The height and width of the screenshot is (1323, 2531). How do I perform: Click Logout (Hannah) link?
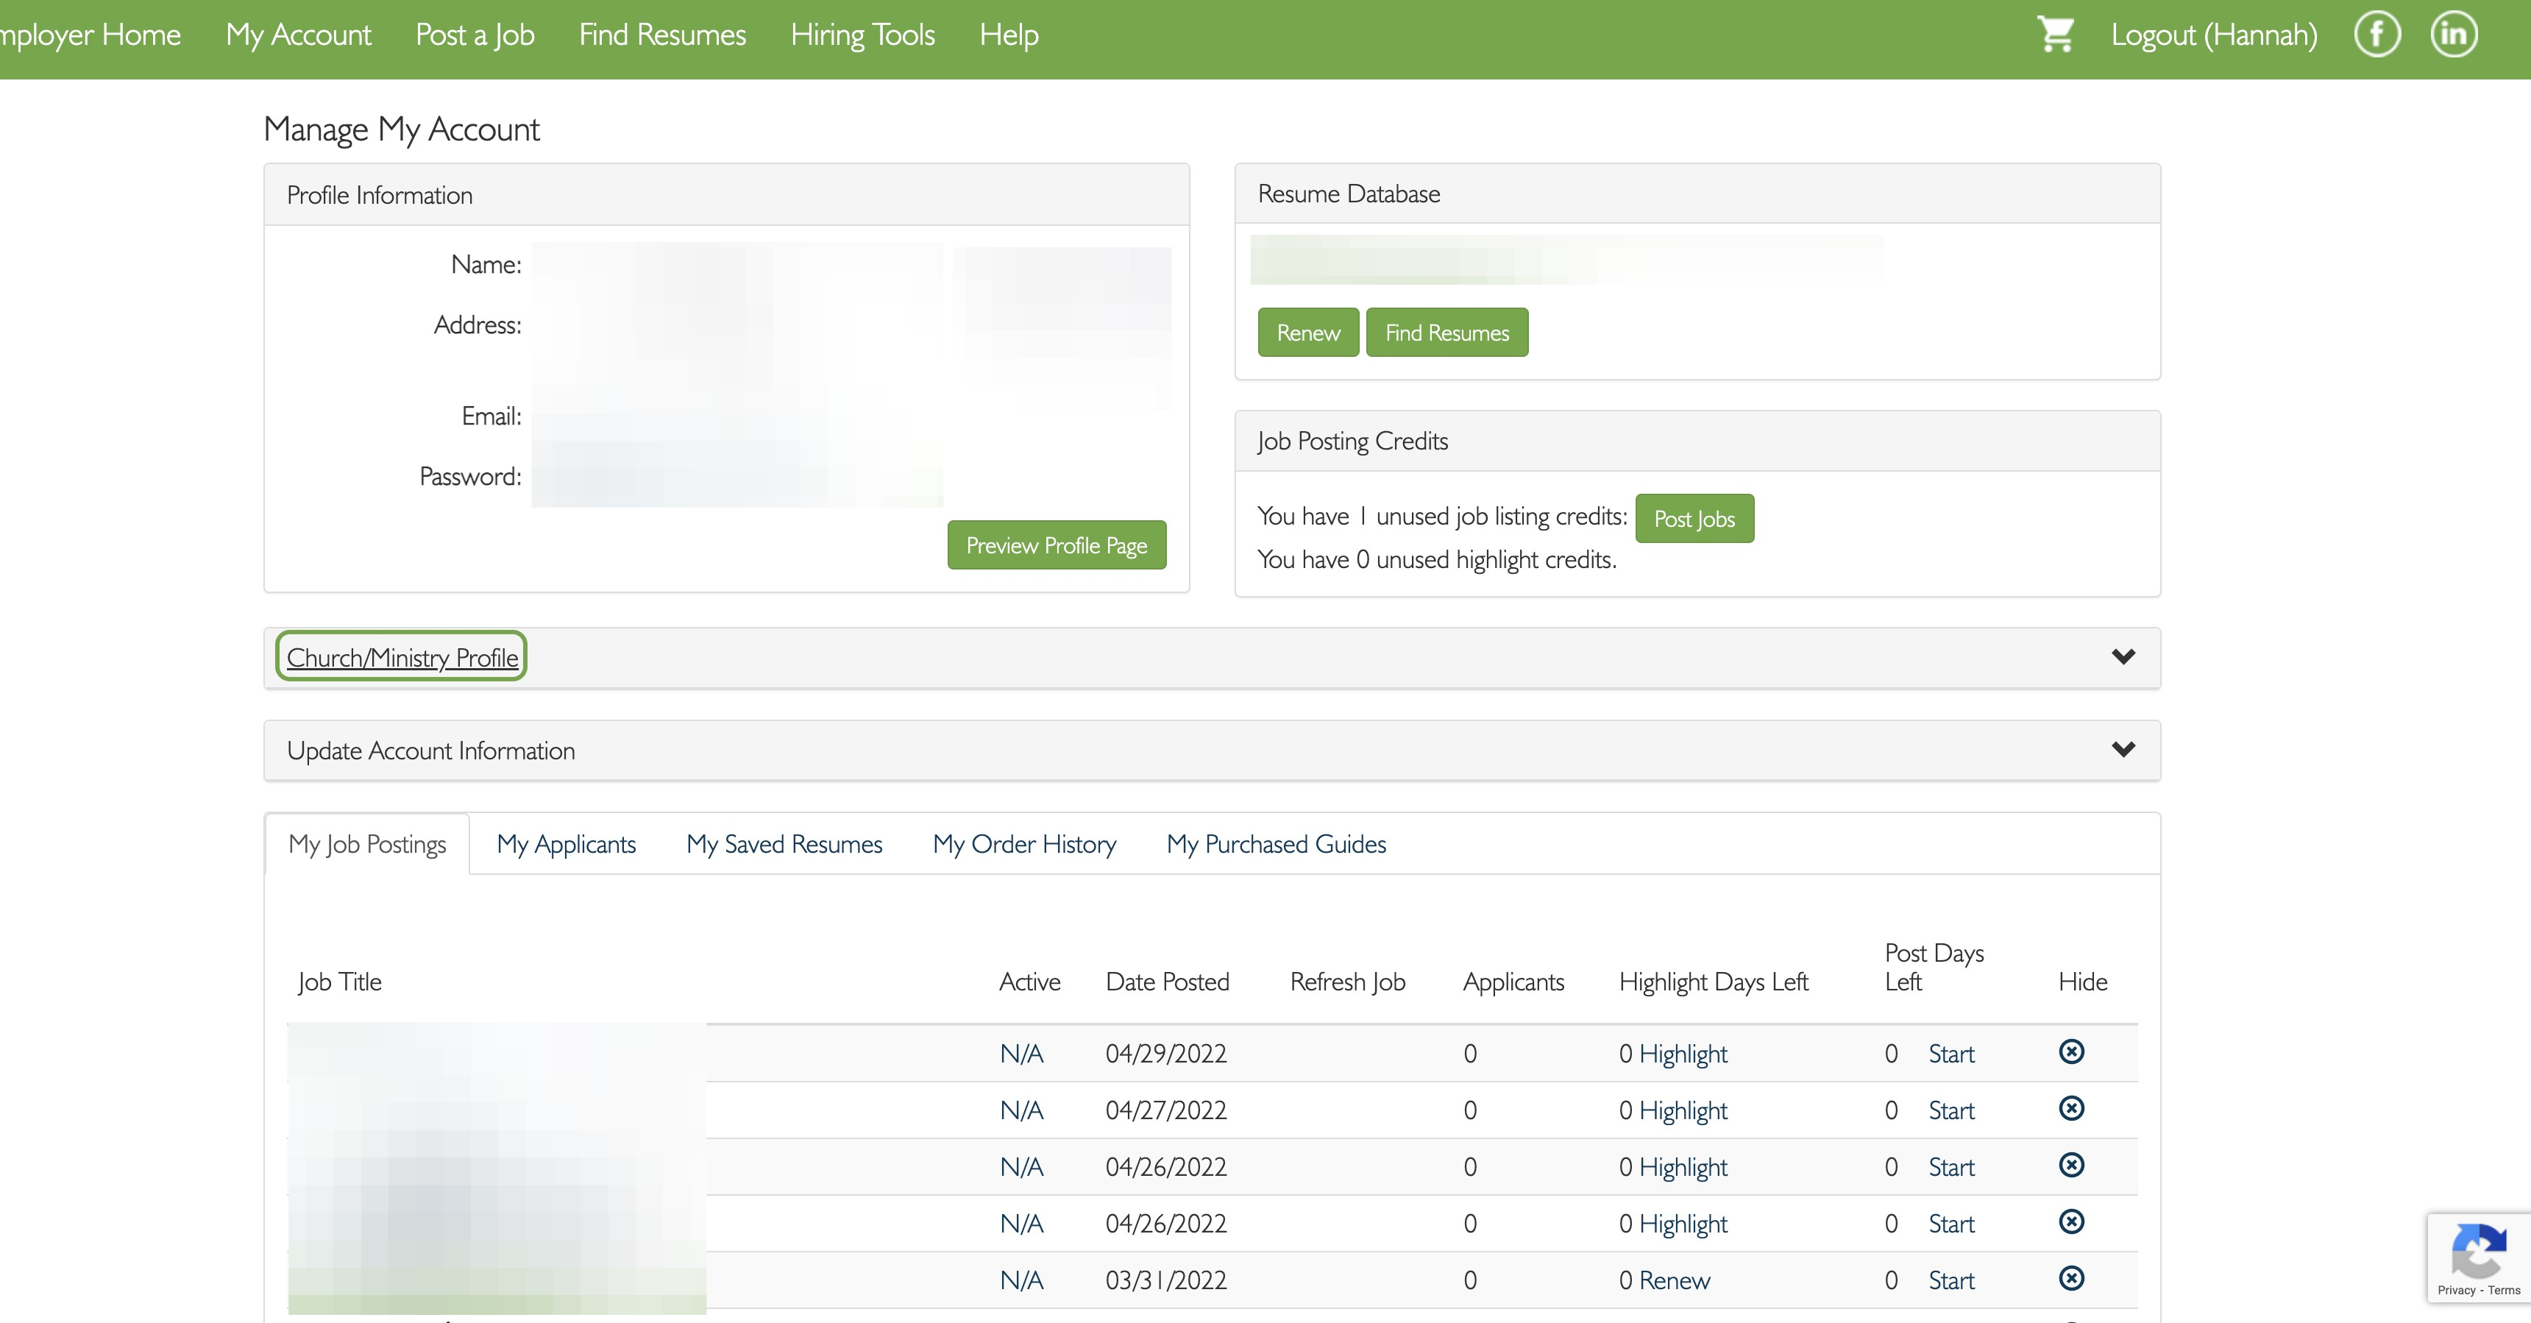(2214, 35)
